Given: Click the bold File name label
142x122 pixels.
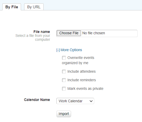Looking at the screenshot, I should click(x=42, y=32).
